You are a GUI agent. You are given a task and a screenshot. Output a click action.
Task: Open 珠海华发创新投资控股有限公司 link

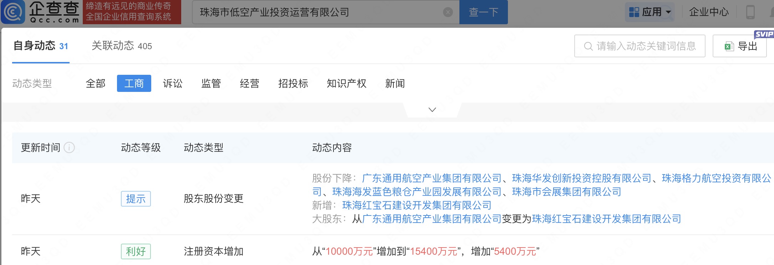pos(581,178)
